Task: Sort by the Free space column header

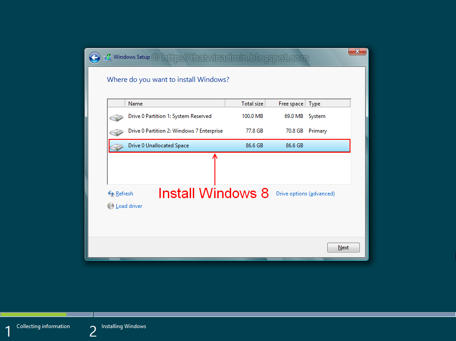Action: [x=285, y=103]
